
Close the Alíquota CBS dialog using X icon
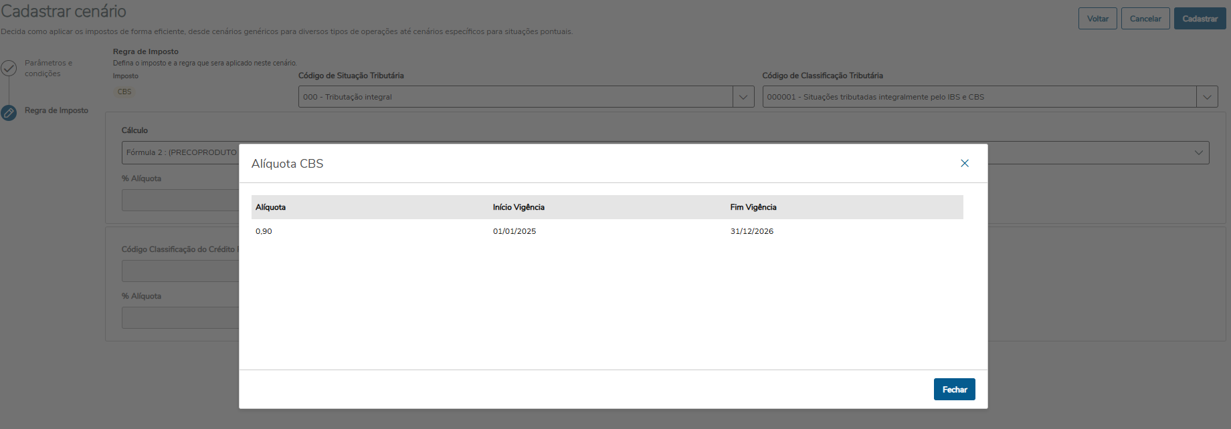(965, 163)
